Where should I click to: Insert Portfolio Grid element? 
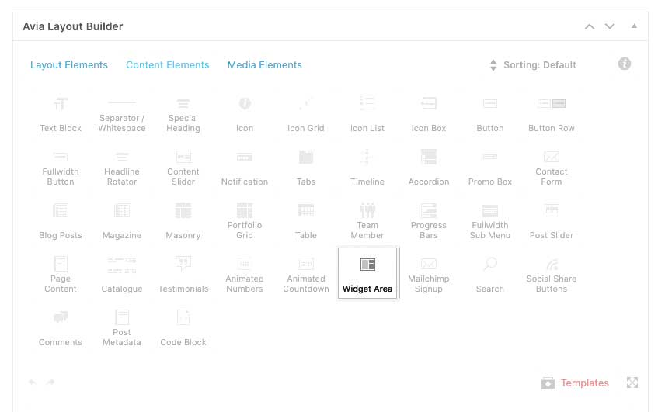(245, 220)
